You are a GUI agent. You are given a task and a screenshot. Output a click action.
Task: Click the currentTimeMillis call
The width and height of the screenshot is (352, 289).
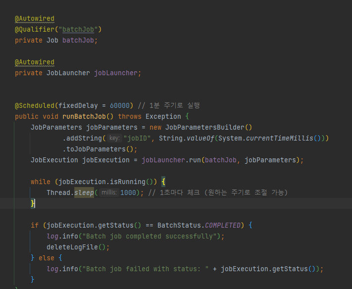tap(280, 138)
